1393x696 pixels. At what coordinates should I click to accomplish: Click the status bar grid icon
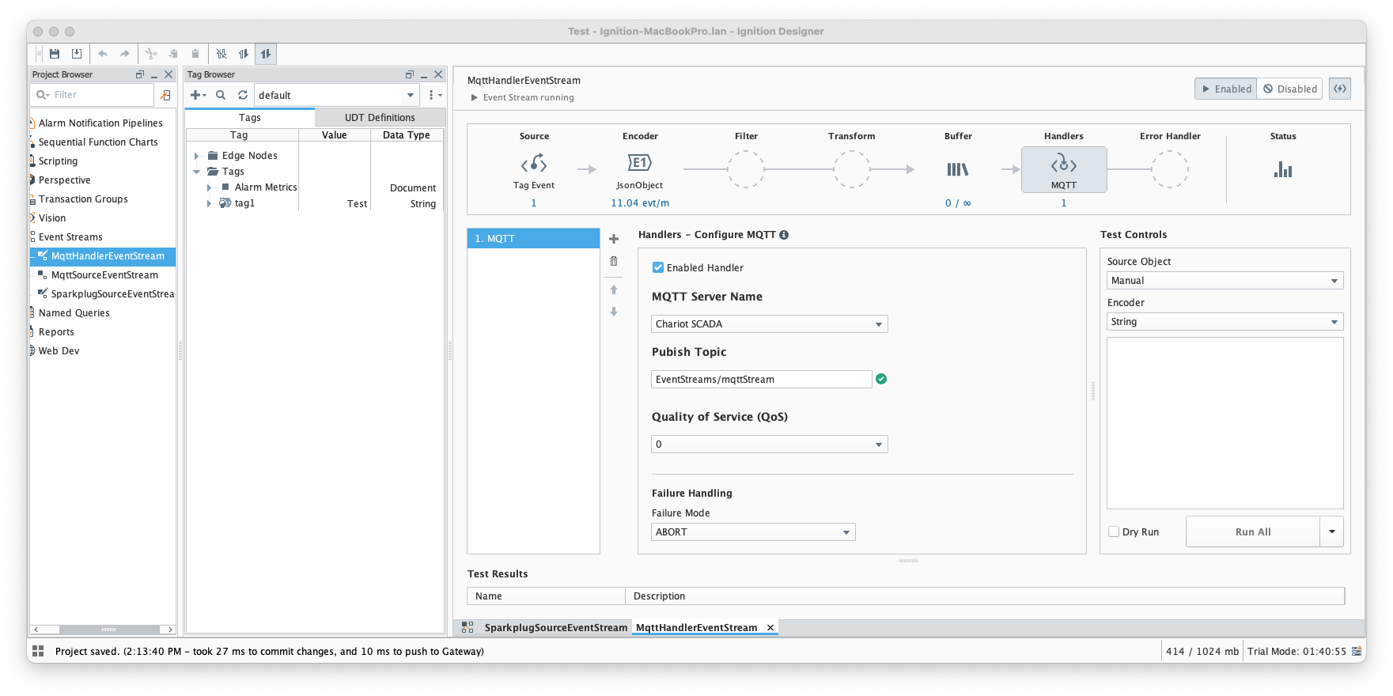click(x=38, y=651)
